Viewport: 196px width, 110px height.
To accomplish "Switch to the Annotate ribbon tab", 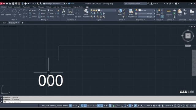I will pyautogui.click(x=17, y=7).
